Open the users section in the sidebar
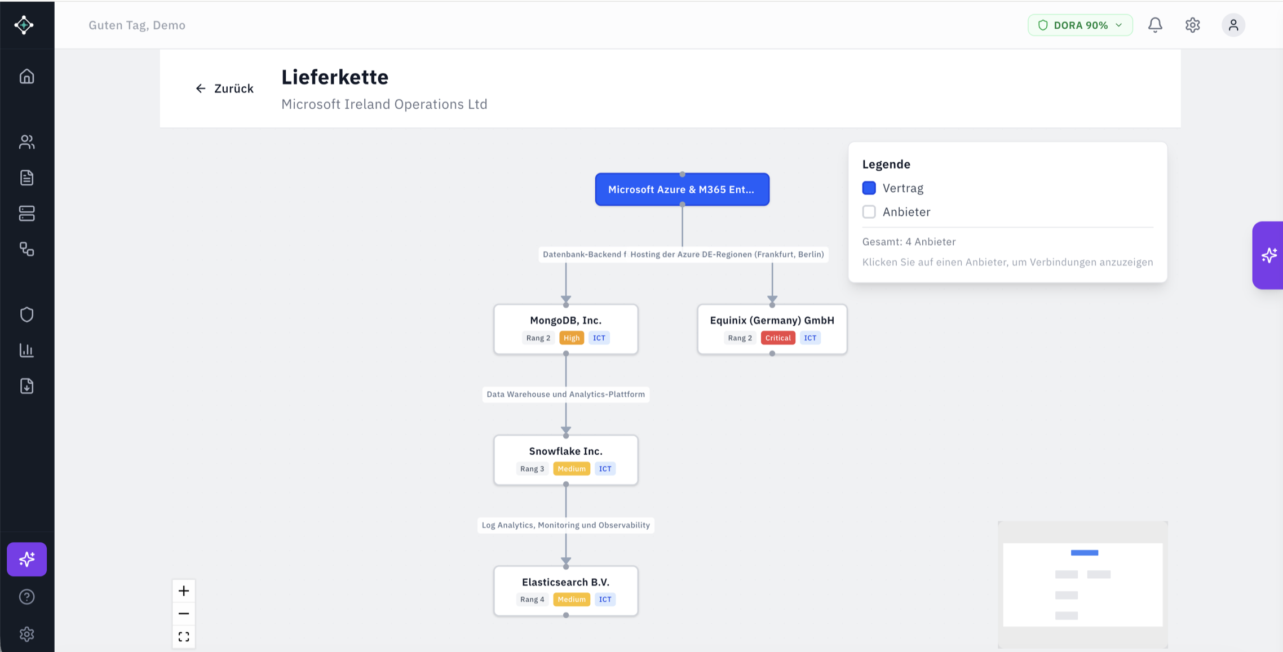 (26, 142)
